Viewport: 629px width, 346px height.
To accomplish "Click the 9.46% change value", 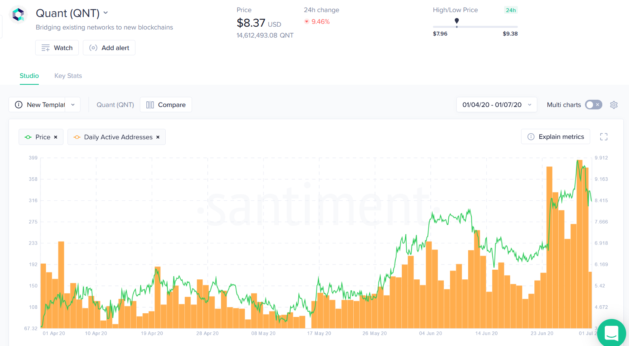I will point(321,22).
